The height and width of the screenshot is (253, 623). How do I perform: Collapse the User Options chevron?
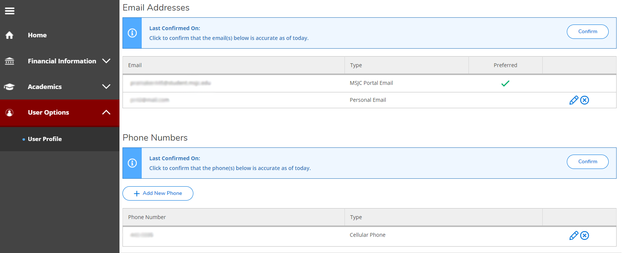point(106,112)
